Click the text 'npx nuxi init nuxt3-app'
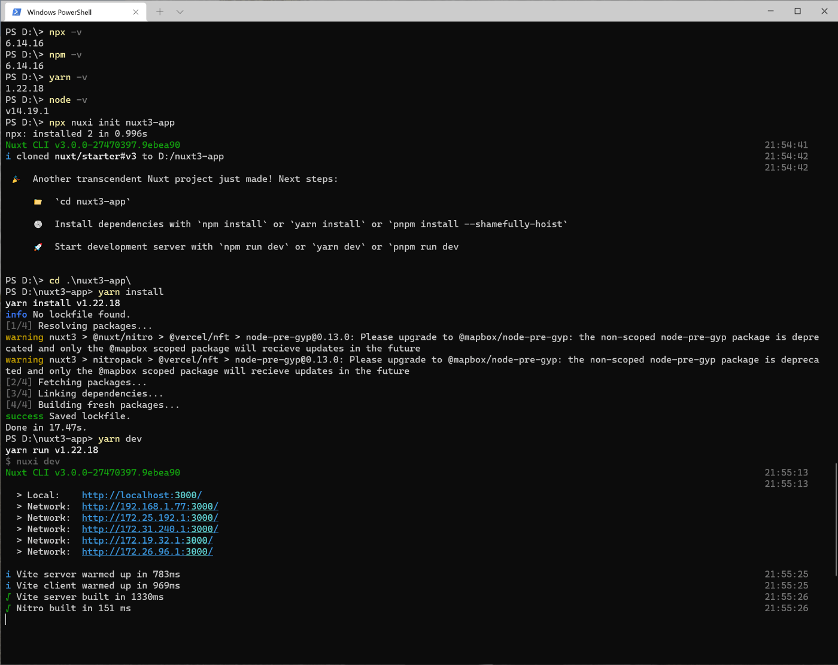 pyautogui.click(x=112, y=123)
